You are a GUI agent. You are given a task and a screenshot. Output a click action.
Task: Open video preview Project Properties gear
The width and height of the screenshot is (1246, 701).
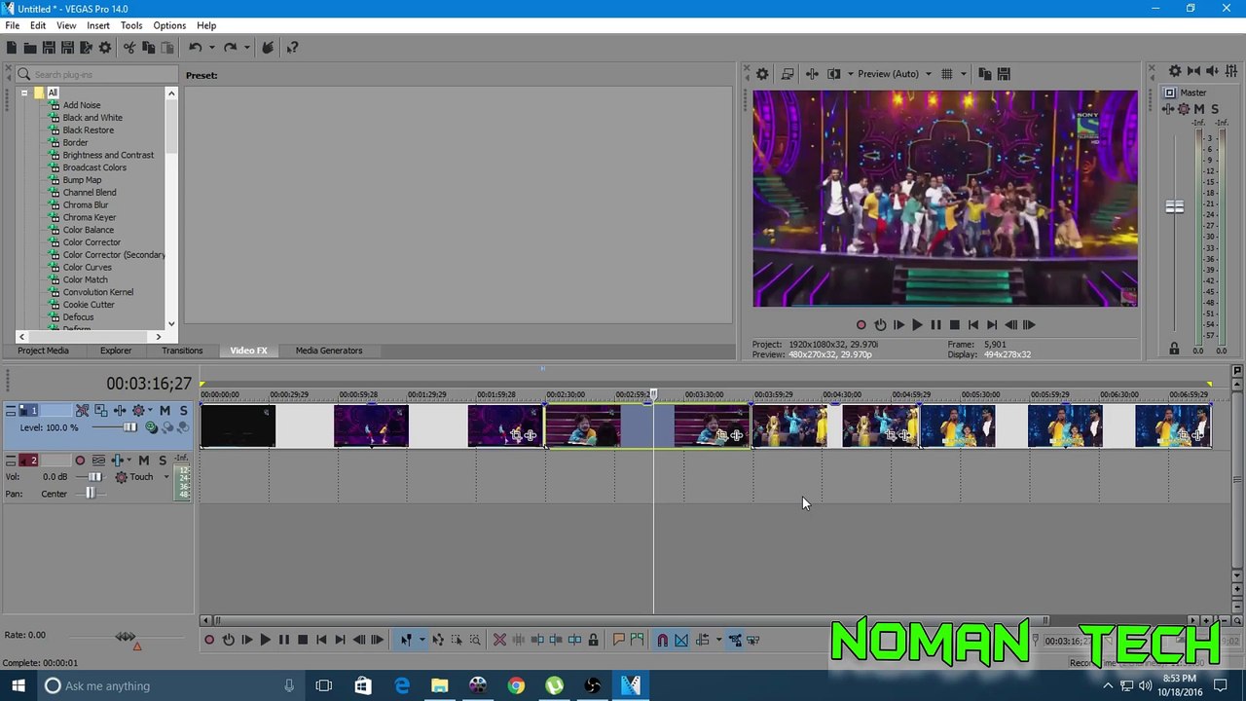click(x=762, y=74)
